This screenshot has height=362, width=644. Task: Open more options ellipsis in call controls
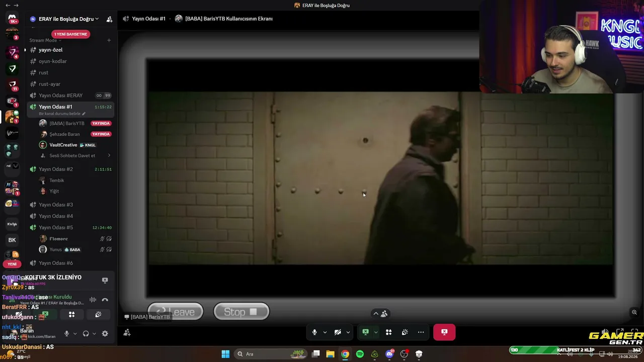(x=421, y=332)
